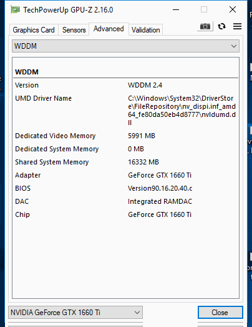Click the Dedicated System Memory label
252x327 pixels.
(57, 149)
